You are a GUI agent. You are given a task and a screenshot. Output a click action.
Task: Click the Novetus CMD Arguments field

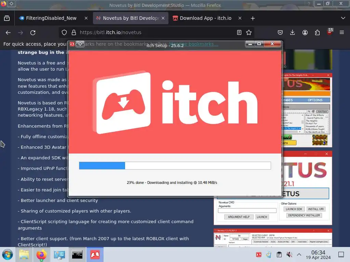(247, 210)
